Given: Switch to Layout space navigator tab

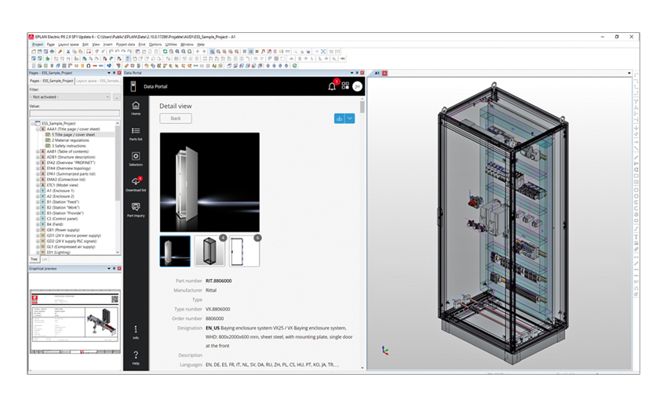Looking at the screenshot, I should (x=98, y=81).
